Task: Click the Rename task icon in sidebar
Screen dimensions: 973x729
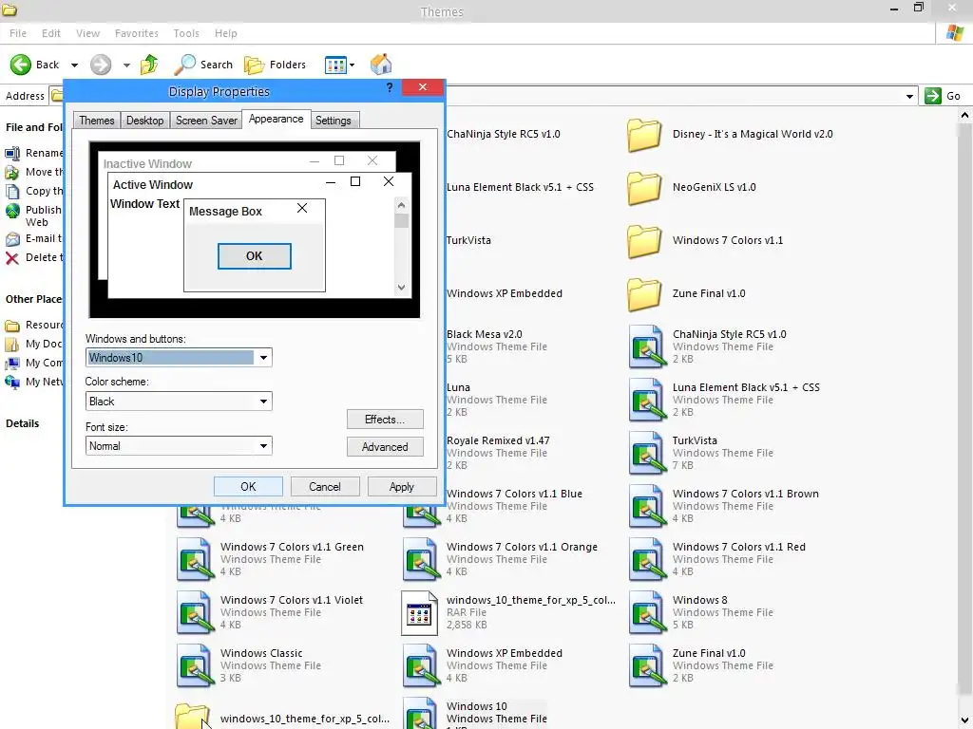Action: pos(12,153)
